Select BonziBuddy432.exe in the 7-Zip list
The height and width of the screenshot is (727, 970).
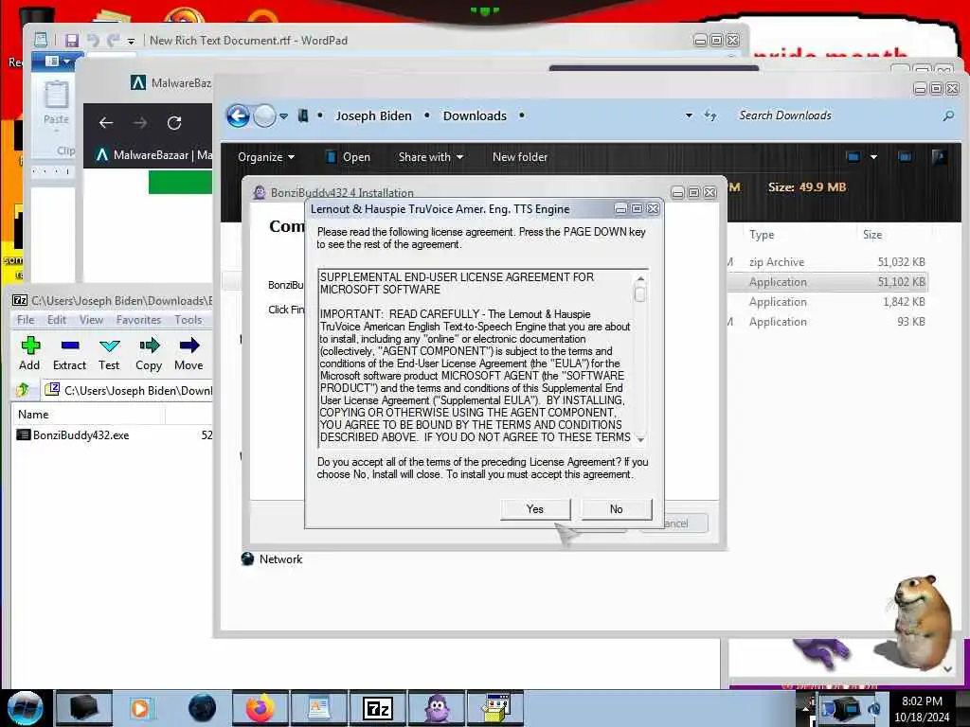tap(73, 435)
